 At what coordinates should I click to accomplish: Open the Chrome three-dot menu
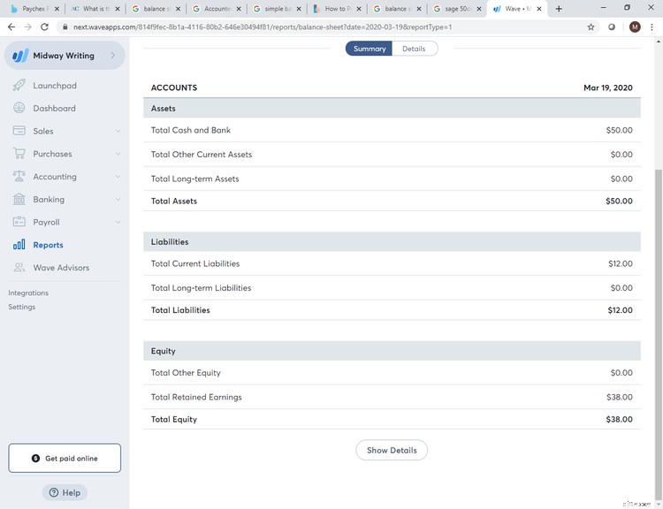[x=652, y=27]
